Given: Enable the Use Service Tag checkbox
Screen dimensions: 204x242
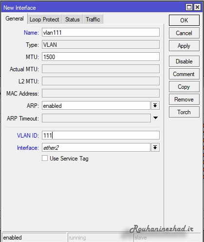Looking at the screenshot, I should coord(44,158).
